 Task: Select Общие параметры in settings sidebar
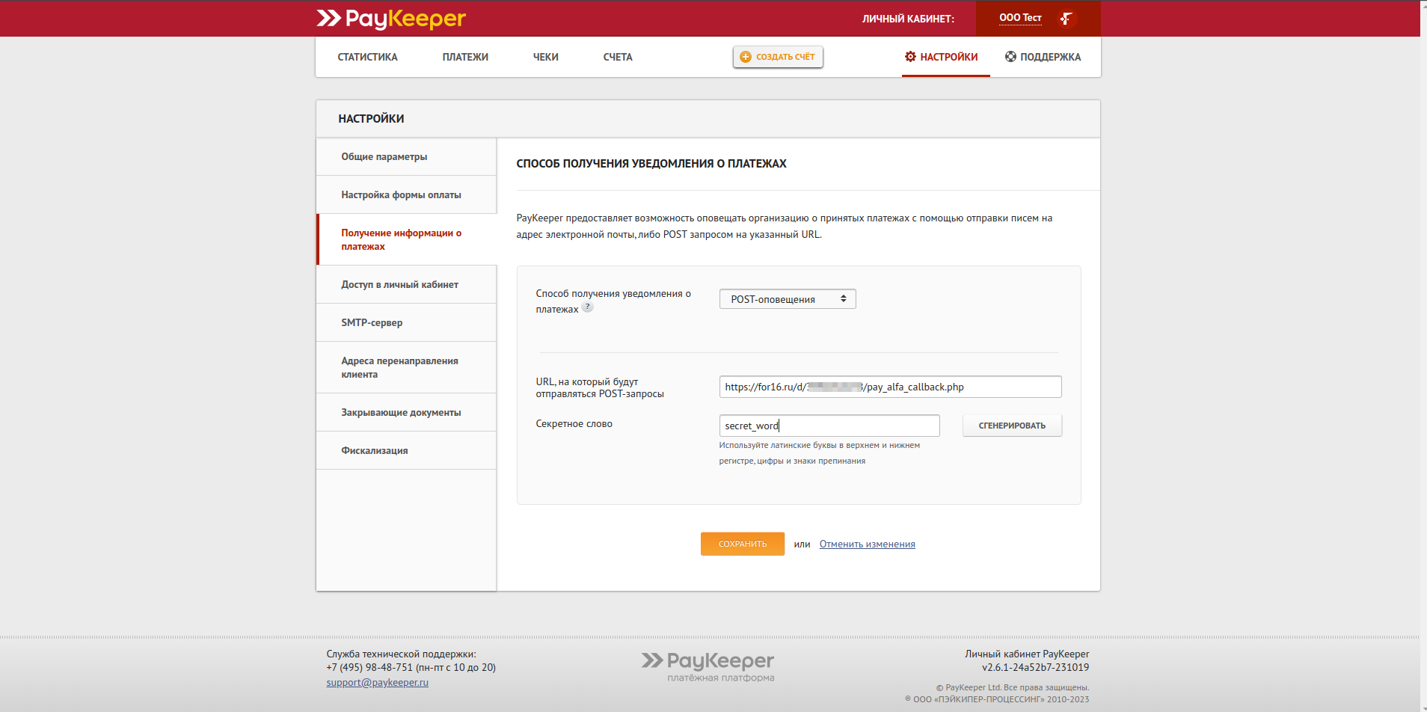[x=384, y=157]
